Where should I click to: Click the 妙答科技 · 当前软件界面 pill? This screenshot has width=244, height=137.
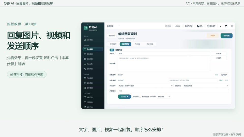click(x=27, y=75)
